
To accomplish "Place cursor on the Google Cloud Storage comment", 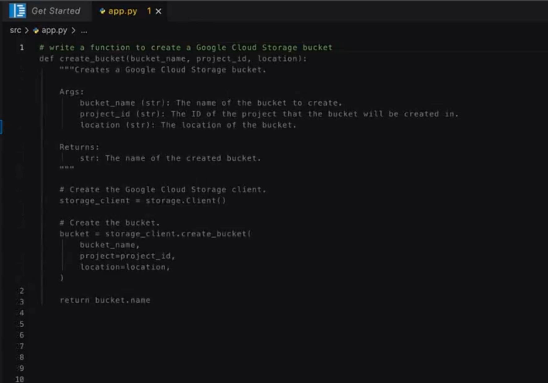I will pos(186,48).
